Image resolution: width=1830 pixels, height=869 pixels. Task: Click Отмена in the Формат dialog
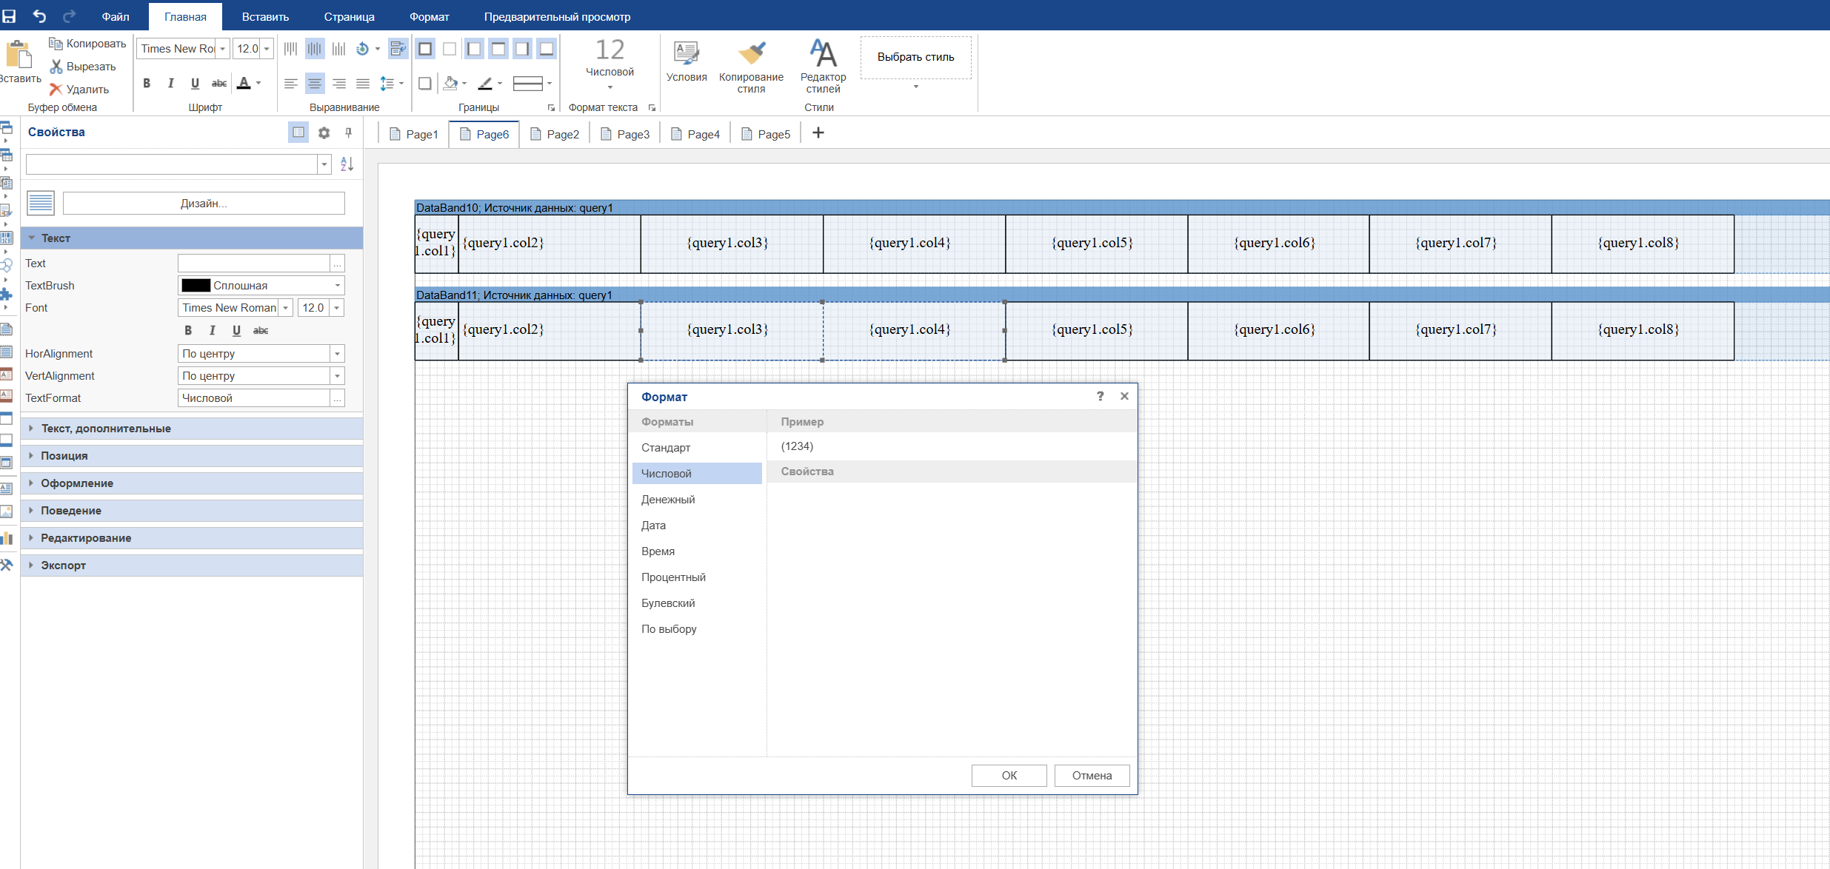tap(1092, 775)
